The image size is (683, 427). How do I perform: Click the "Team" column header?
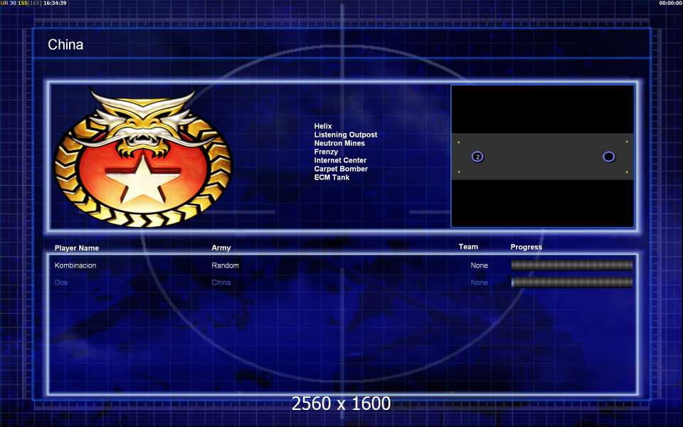pyautogui.click(x=468, y=247)
